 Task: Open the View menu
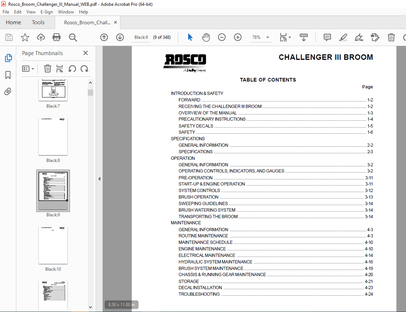(x=31, y=12)
